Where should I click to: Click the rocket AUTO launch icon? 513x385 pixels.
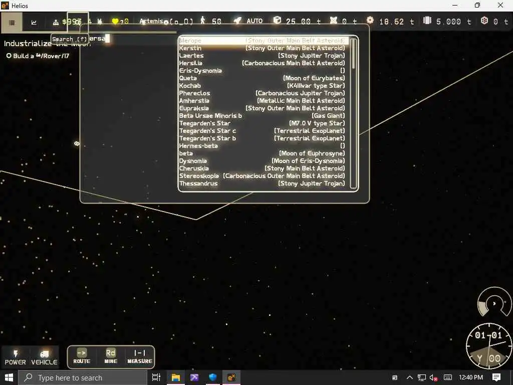(x=237, y=21)
